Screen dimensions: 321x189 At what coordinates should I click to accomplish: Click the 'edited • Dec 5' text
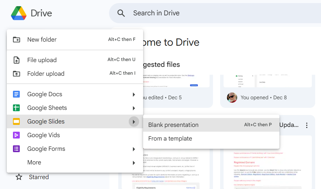165,98
